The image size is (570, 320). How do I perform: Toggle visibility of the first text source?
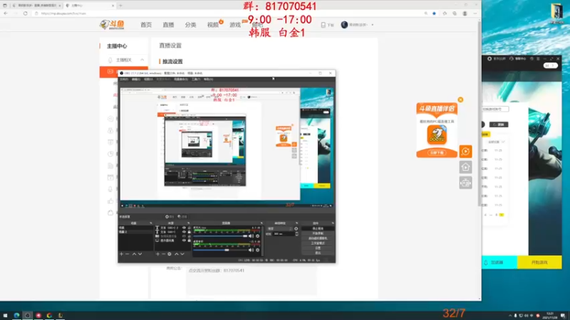pyautogui.click(x=184, y=228)
